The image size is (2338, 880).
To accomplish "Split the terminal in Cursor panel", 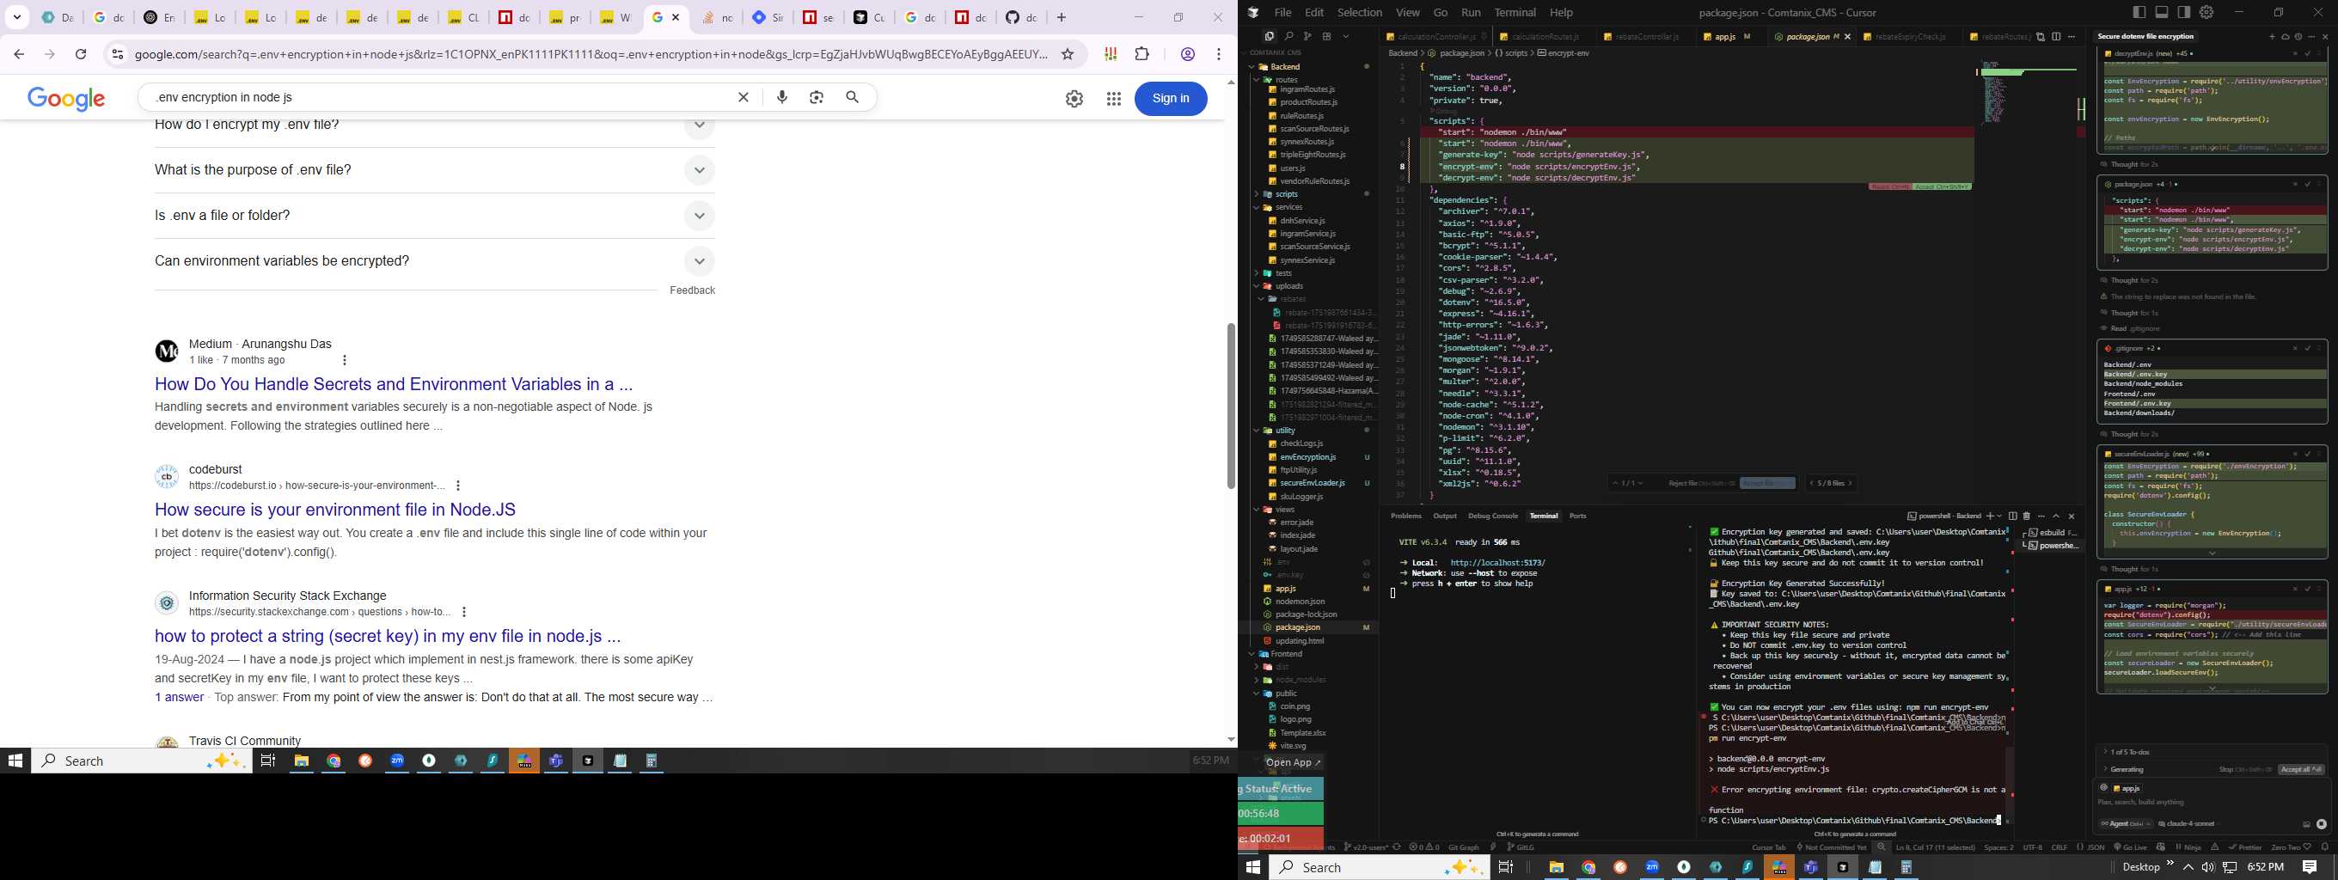I will (2013, 516).
